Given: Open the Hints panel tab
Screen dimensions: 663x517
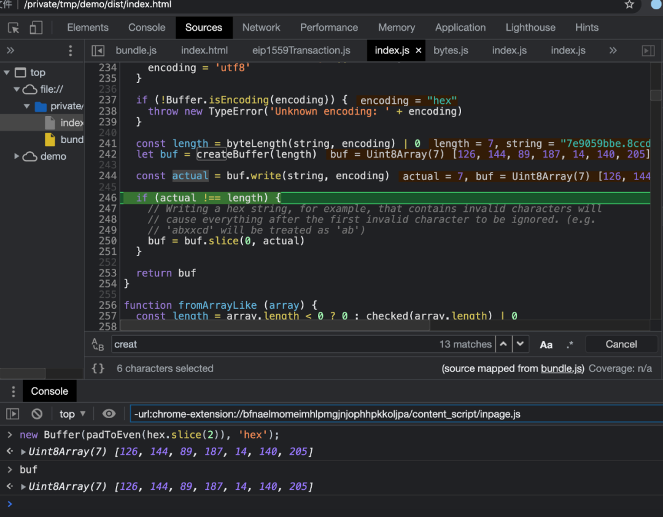Looking at the screenshot, I should pos(587,28).
